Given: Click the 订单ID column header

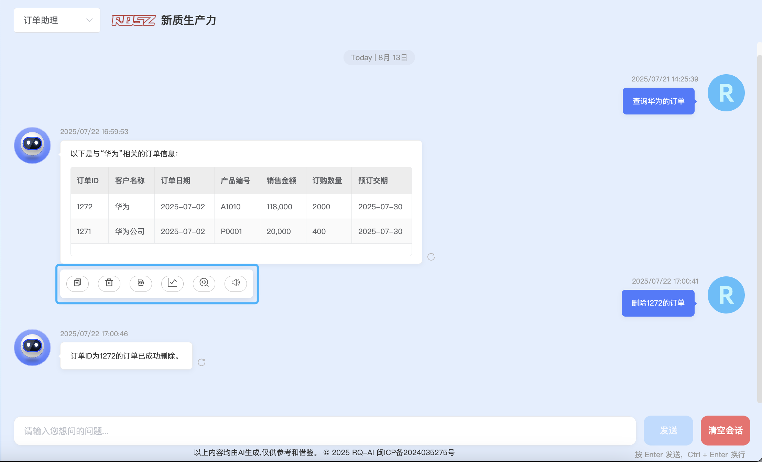Looking at the screenshot, I should (x=88, y=181).
